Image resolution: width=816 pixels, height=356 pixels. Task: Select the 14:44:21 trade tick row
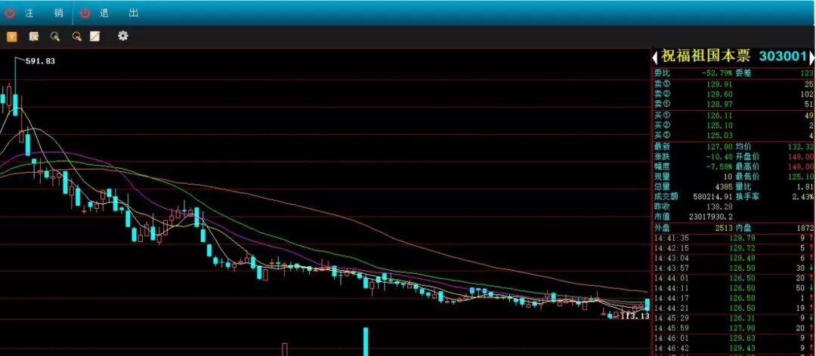tap(734, 308)
